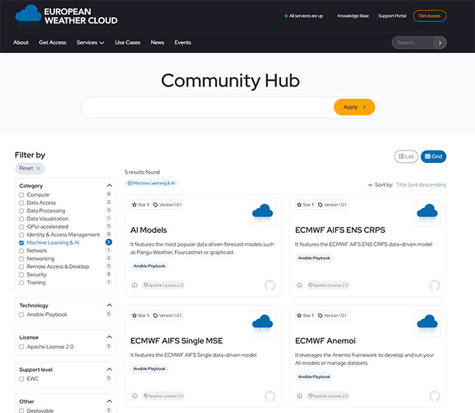Check the Ansible Playbook technology filter
The height and width of the screenshot is (413, 475).
click(21, 315)
